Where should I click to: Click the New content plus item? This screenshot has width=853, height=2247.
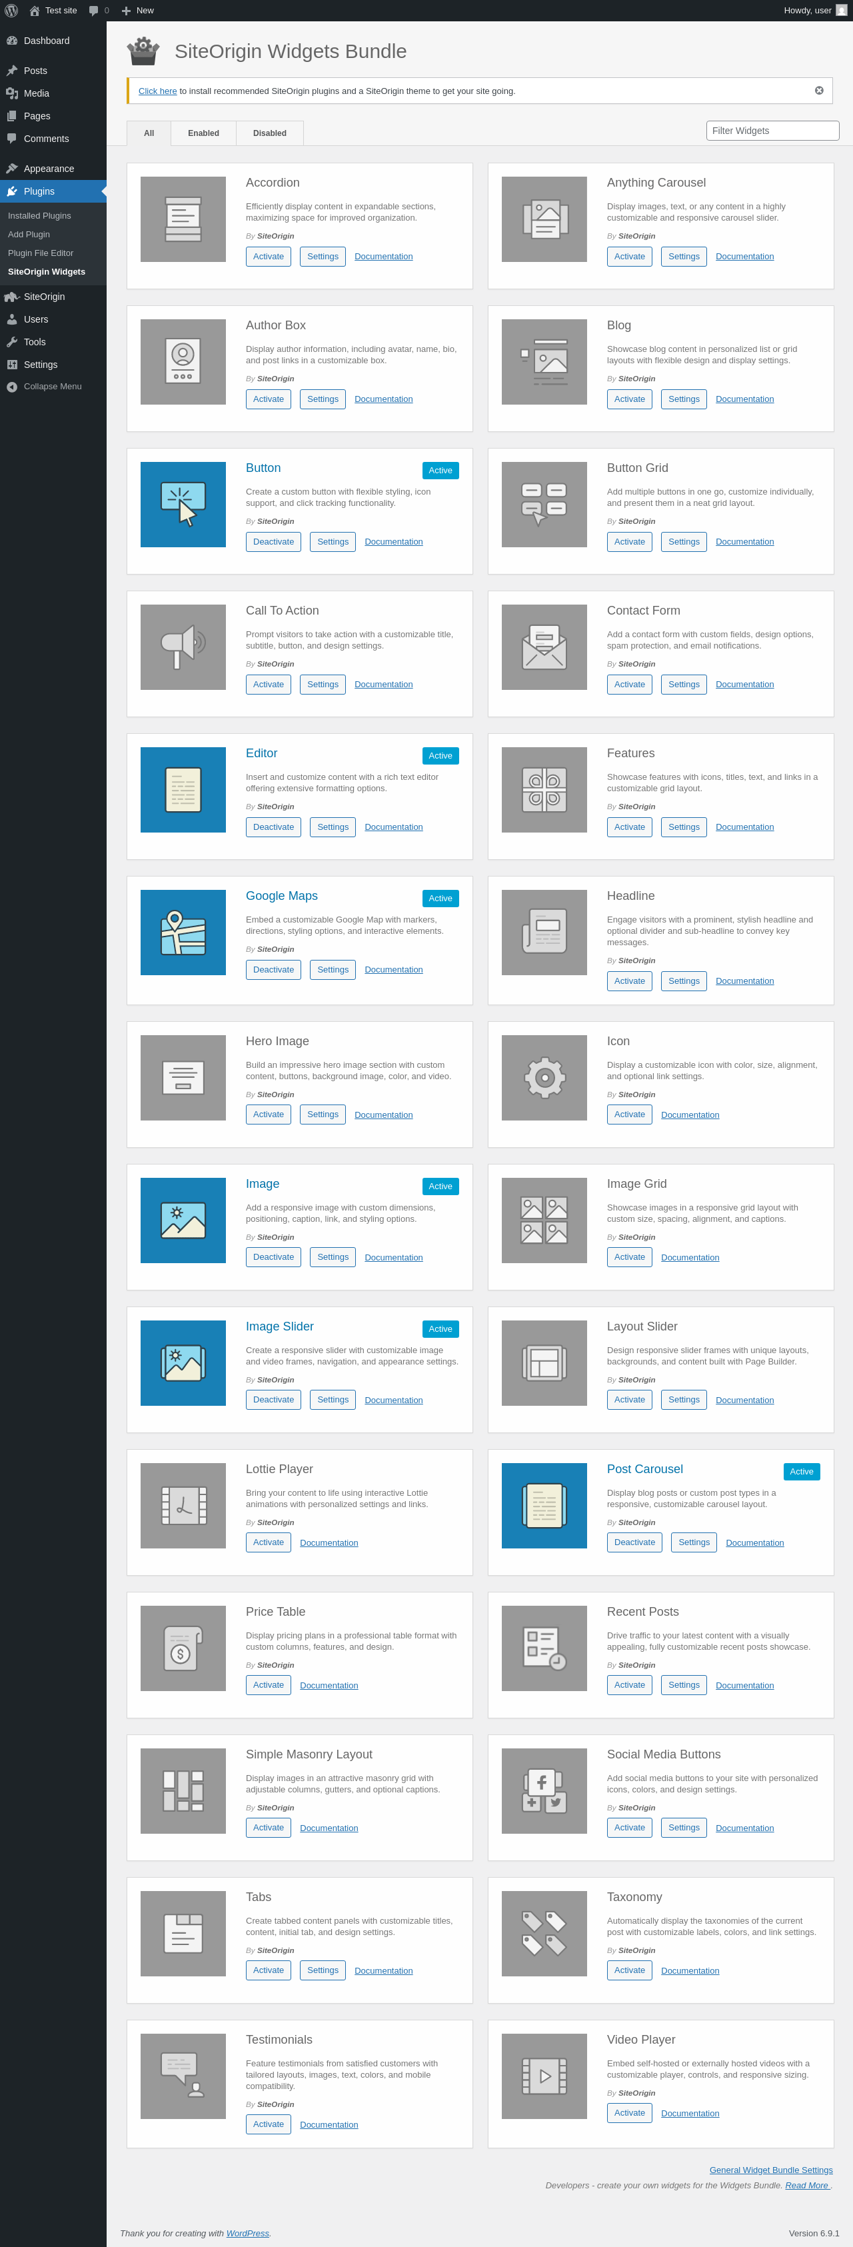coord(137,11)
